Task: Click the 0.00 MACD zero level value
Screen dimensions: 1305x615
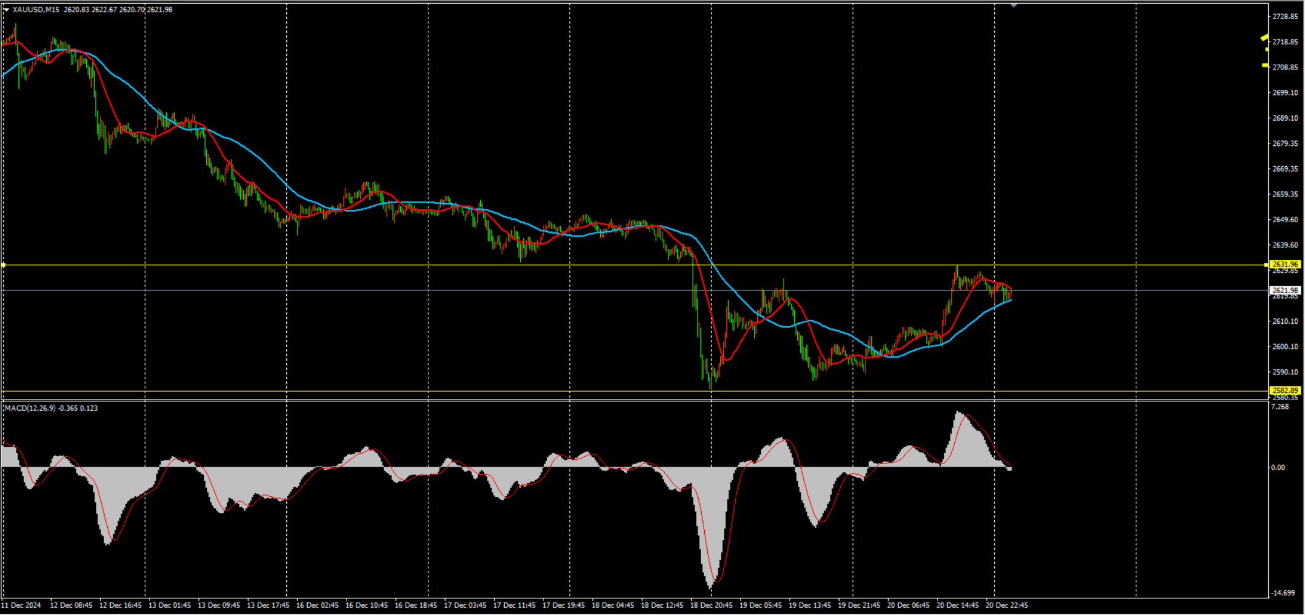Action: (x=1278, y=468)
